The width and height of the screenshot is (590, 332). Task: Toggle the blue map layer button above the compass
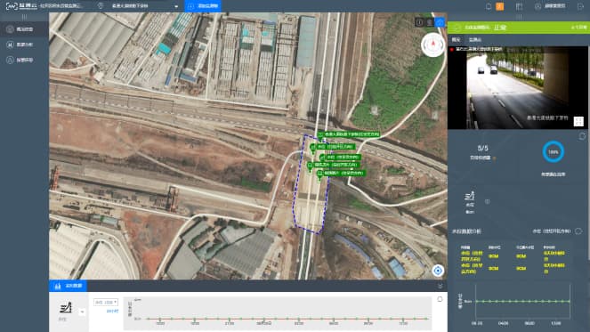coord(440,22)
